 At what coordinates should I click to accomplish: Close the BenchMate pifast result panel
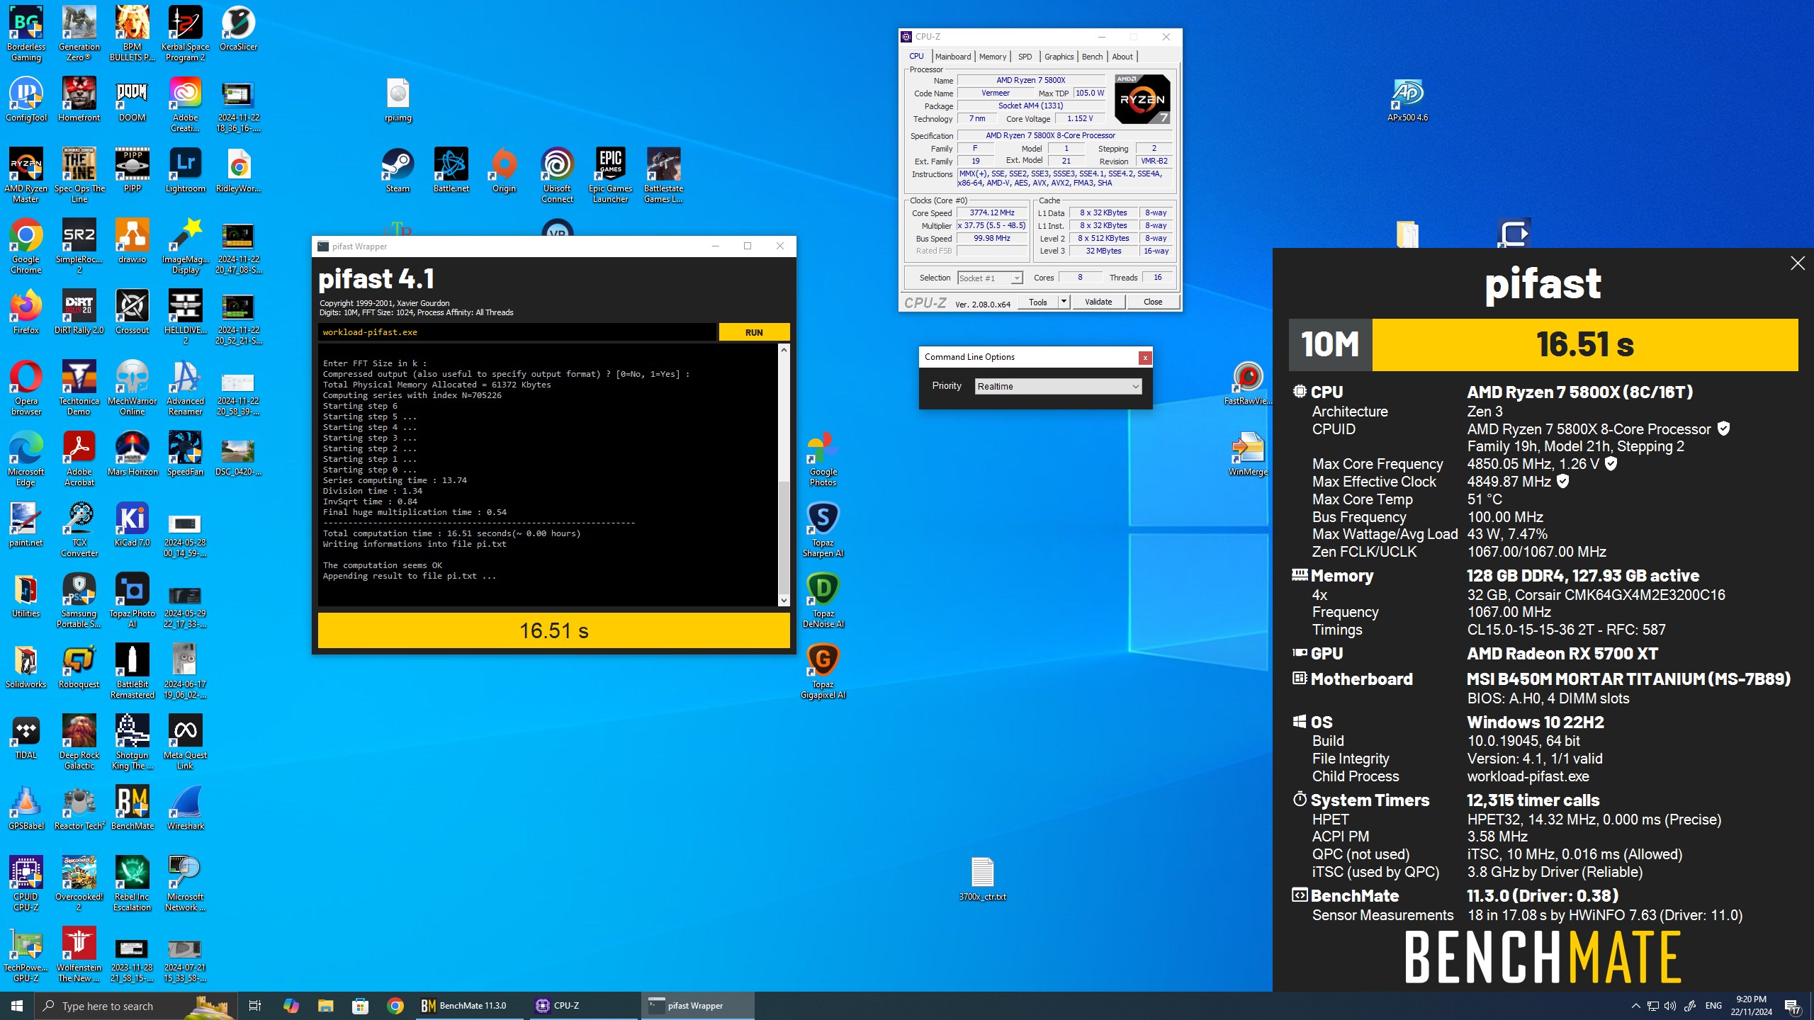pyautogui.click(x=1798, y=263)
